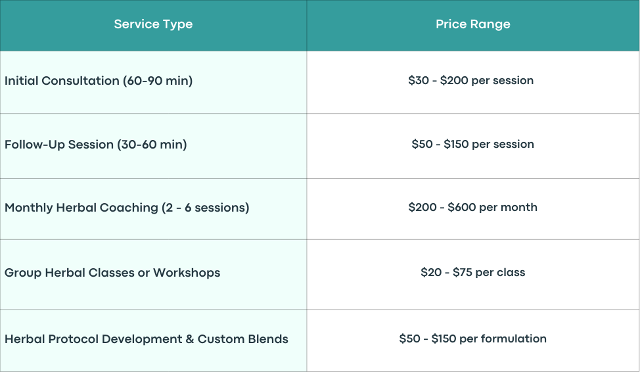Screen dimensions: 640x372
Task: Select Herbal Protocol Development & Custom Blends
Action: tap(146, 339)
